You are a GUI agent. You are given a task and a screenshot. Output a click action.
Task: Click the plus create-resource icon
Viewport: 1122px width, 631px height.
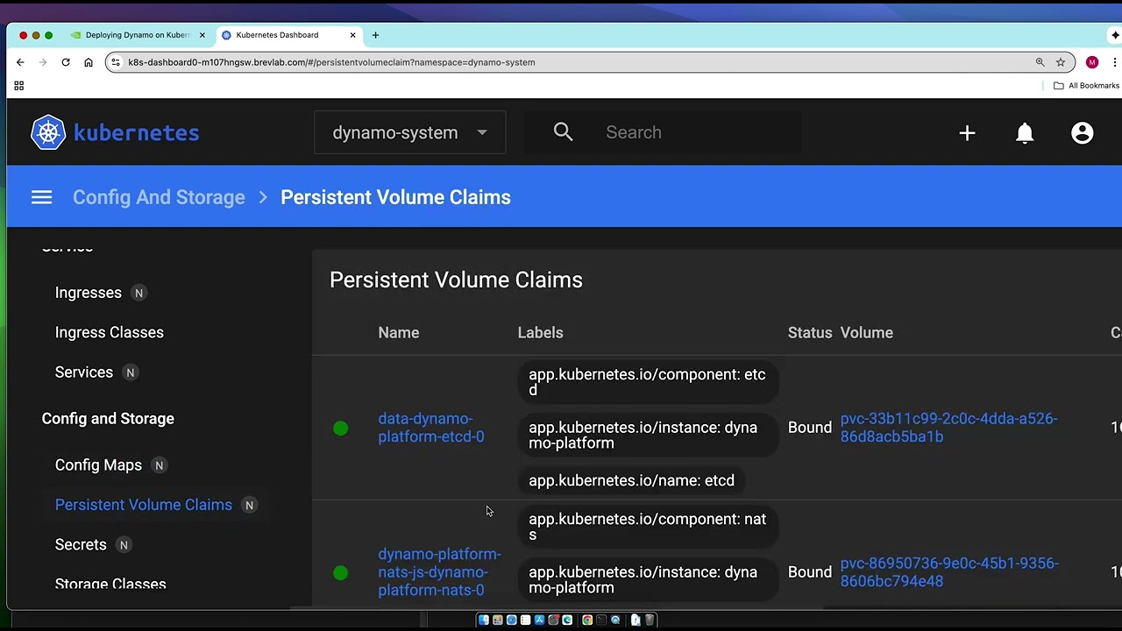click(x=967, y=132)
